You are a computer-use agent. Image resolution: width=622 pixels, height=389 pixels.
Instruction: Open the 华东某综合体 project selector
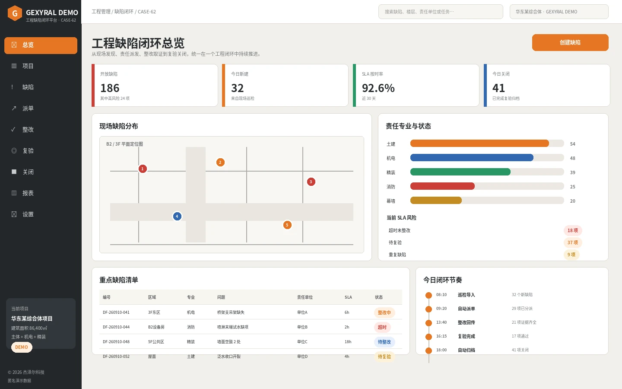coord(559,12)
